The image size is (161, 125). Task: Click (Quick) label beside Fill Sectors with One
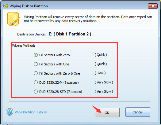tap(101, 64)
